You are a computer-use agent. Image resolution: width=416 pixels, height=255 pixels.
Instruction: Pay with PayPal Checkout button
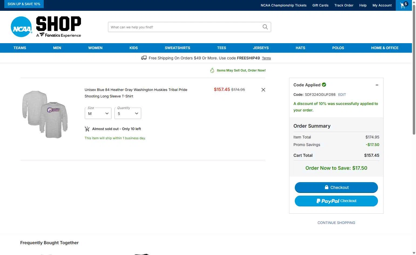(x=336, y=201)
